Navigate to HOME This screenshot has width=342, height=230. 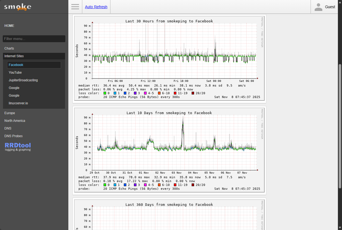pyautogui.click(x=9, y=25)
